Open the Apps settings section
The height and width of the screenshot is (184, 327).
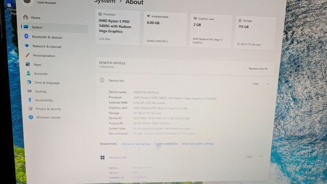37,64
